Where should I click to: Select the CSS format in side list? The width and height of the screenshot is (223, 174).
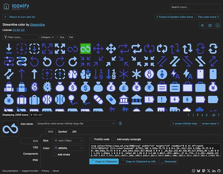[35, 147]
